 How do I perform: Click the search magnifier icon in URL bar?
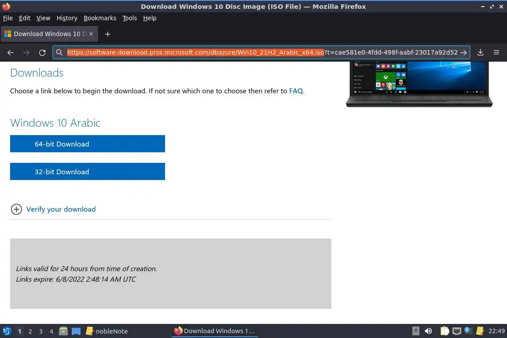click(x=59, y=52)
